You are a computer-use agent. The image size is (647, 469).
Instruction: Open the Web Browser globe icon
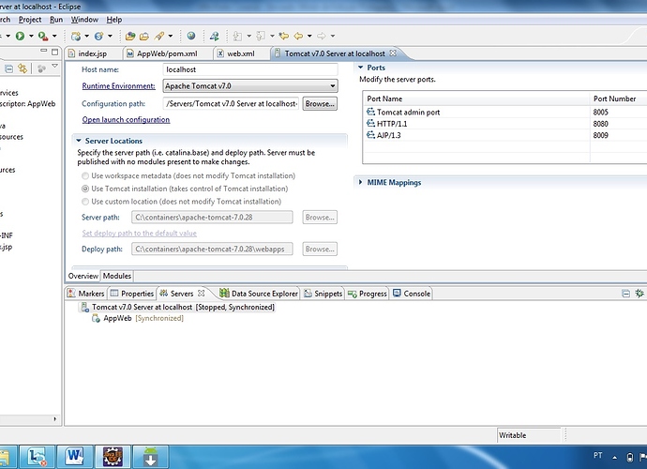click(191, 36)
